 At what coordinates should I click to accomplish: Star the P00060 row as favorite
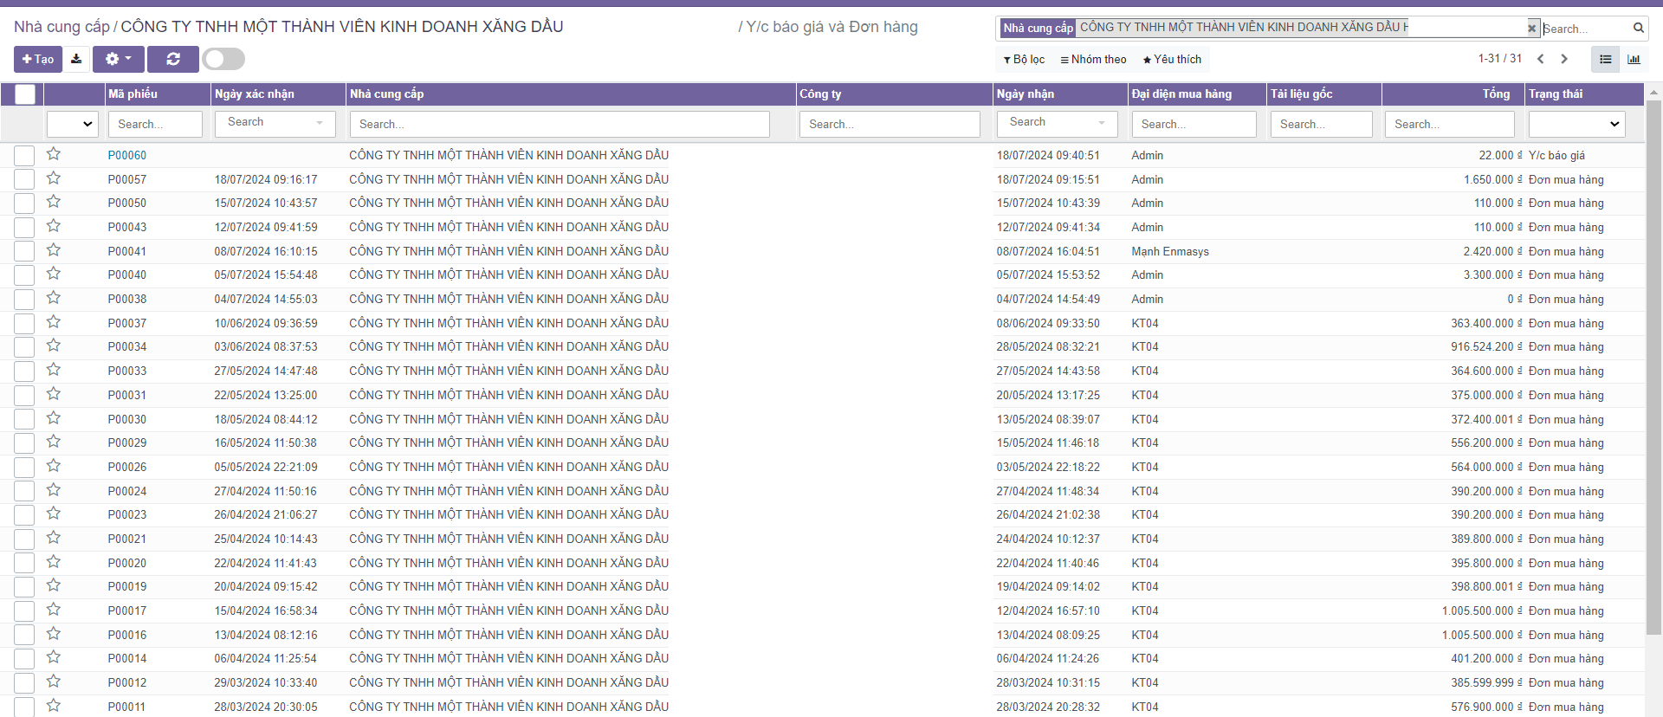(x=54, y=154)
